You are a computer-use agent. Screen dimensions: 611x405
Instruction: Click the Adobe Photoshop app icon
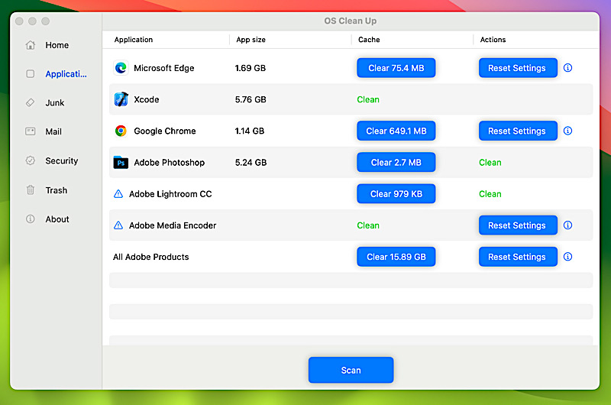(x=121, y=162)
